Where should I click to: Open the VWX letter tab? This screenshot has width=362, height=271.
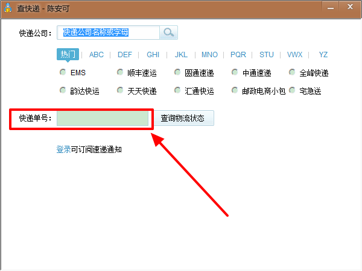tap(295, 55)
